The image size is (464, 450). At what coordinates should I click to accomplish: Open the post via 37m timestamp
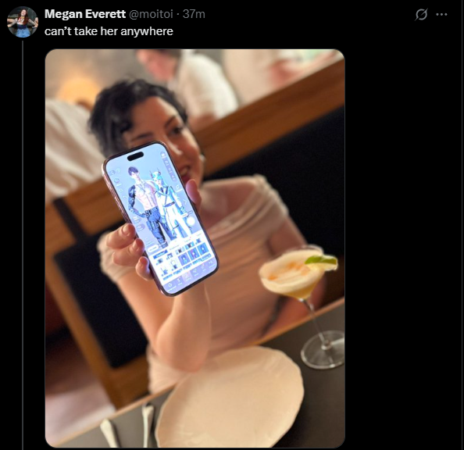click(194, 14)
